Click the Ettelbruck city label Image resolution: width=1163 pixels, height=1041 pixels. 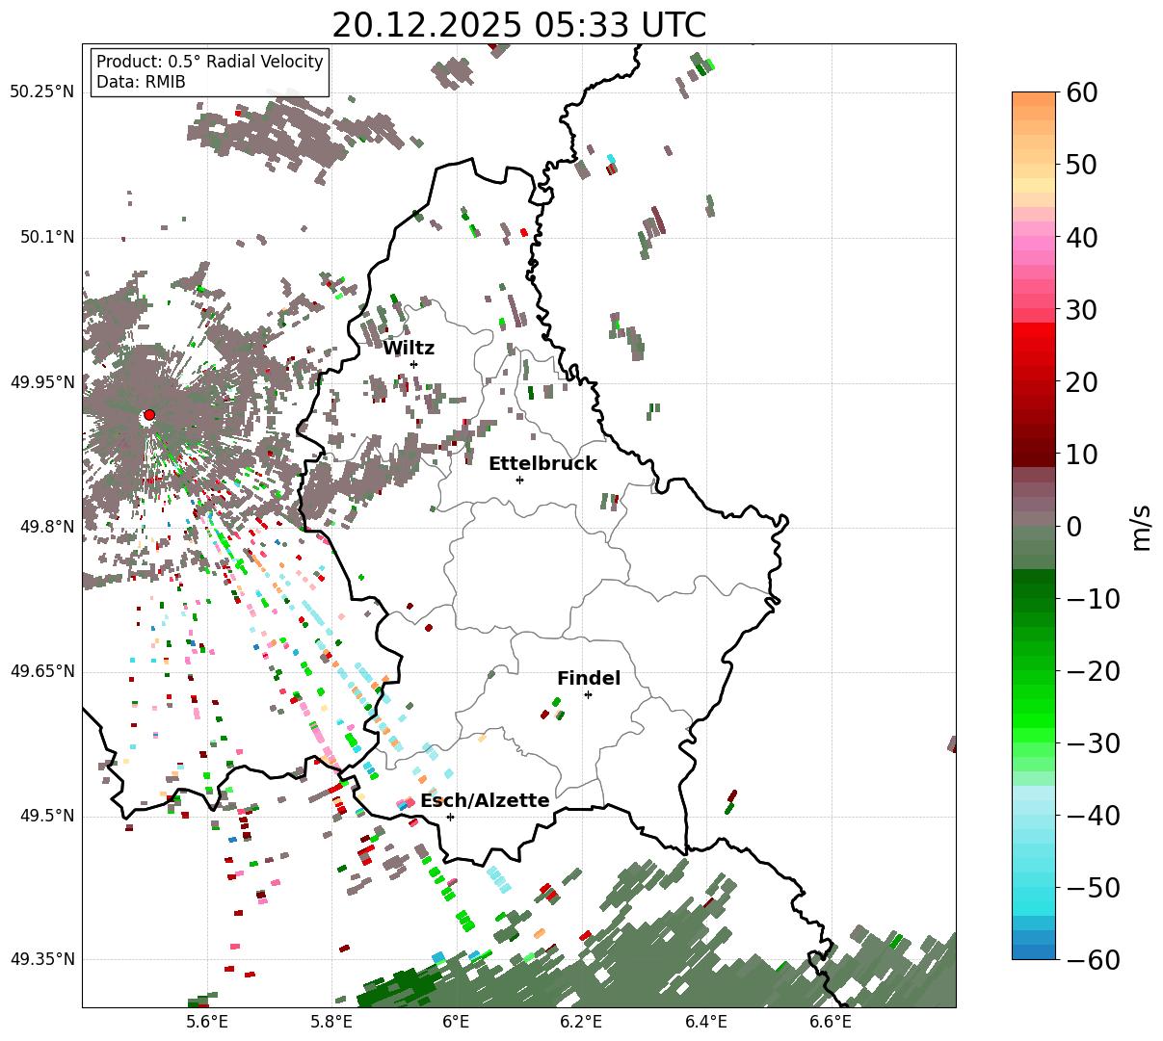pyautogui.click(x=542, y=464)
